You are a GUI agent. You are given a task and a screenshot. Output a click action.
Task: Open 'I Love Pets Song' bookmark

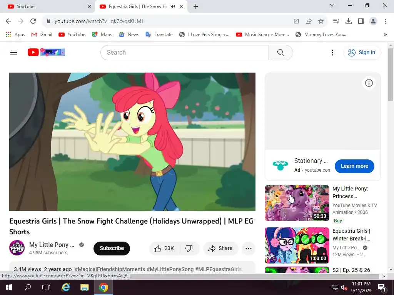coord(204,35)
